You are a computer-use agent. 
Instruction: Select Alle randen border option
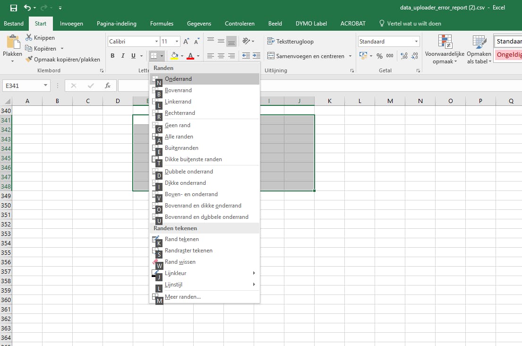tap(179, 136)
